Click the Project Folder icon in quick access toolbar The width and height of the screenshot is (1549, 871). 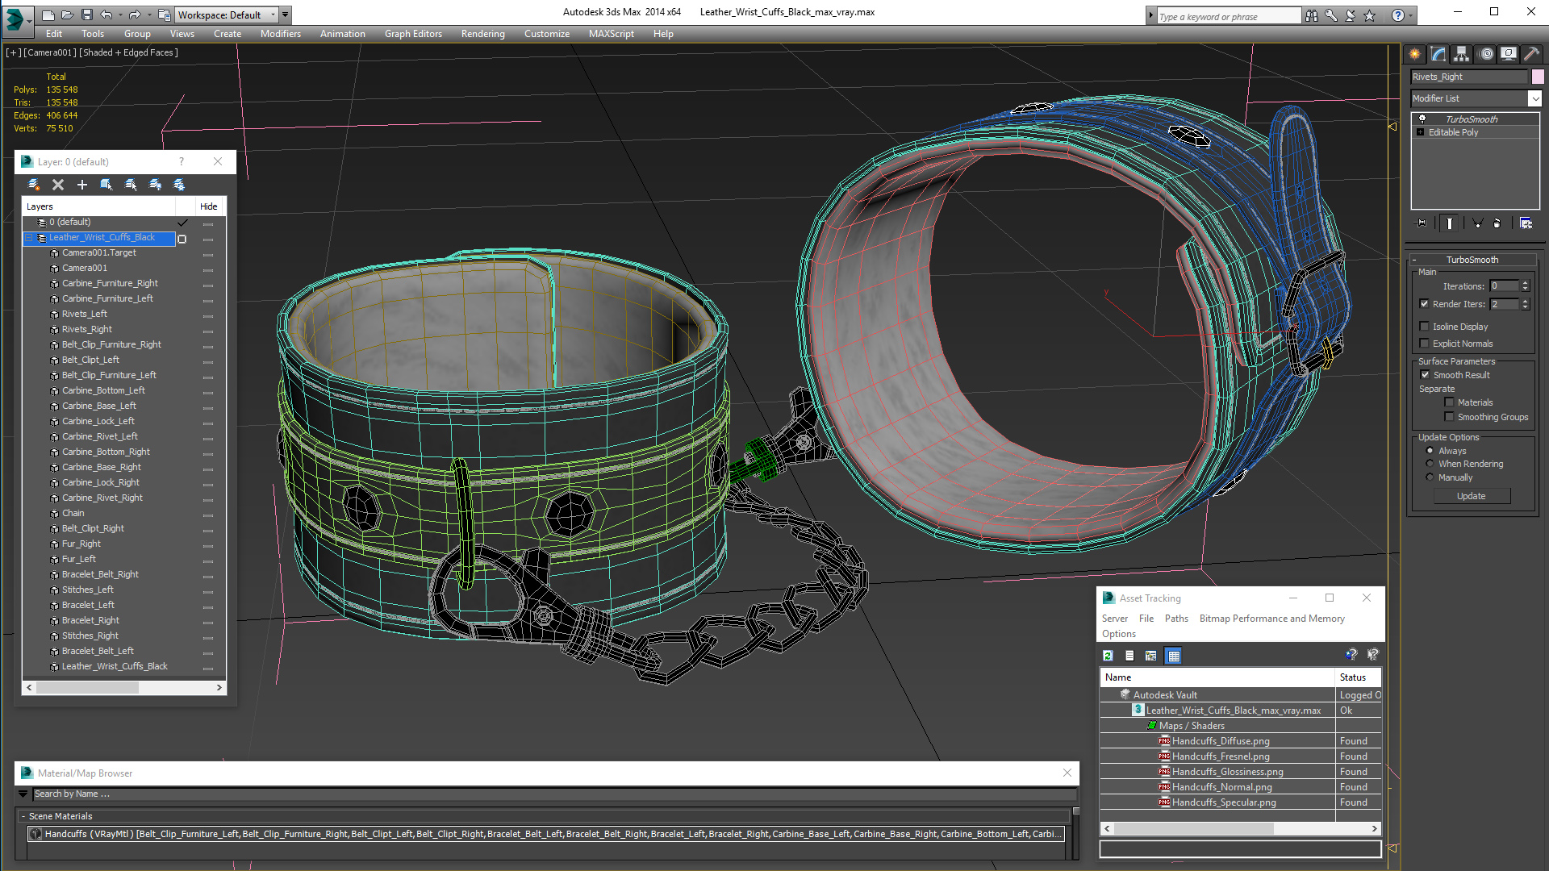164,15
